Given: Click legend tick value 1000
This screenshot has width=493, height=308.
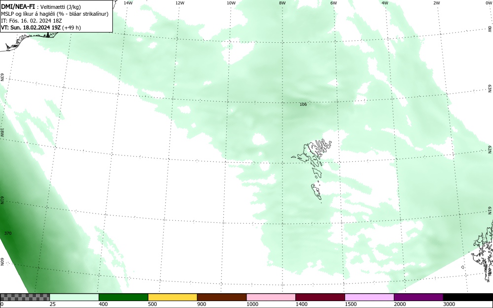Looking at the screenshot, I should [x=252, y=304].
